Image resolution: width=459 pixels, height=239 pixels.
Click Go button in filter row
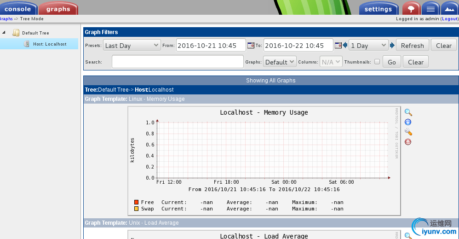(392, 62)
